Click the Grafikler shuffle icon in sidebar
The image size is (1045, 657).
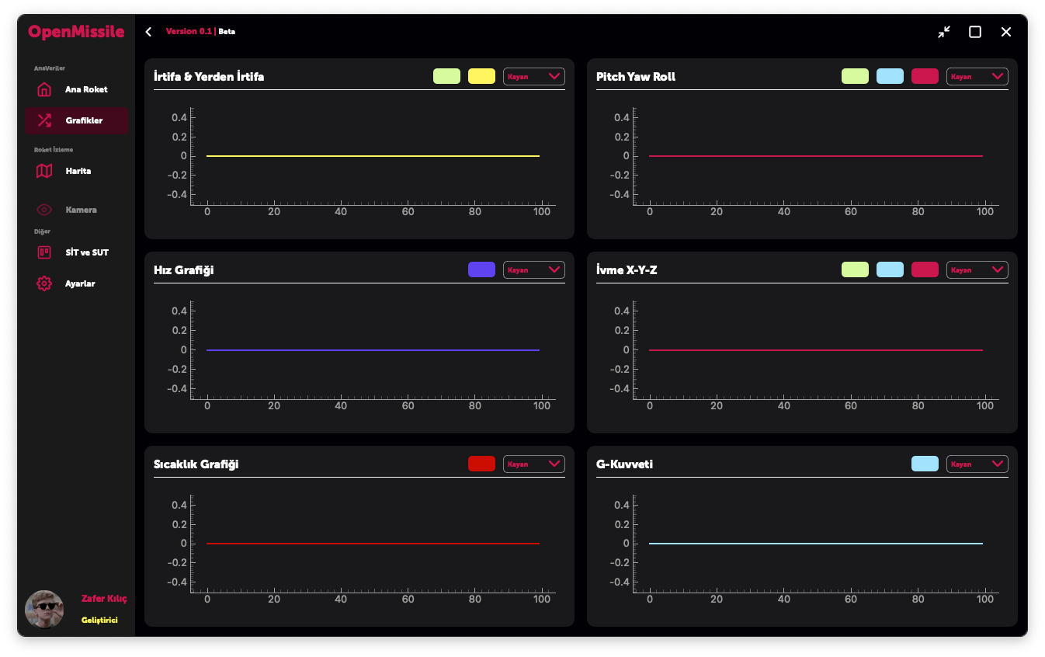tap(44, 120)
